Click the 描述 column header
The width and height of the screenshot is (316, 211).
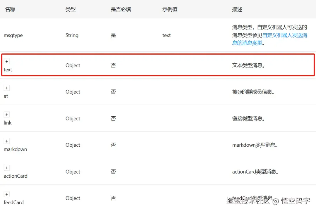237,9
